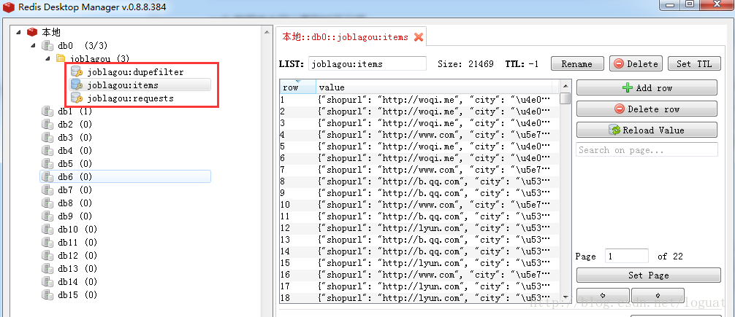Image resolution: width=735 pixels, height=317 pixels.
Task: Select row 4 with http://www.com value
Action: click(419, 135)
